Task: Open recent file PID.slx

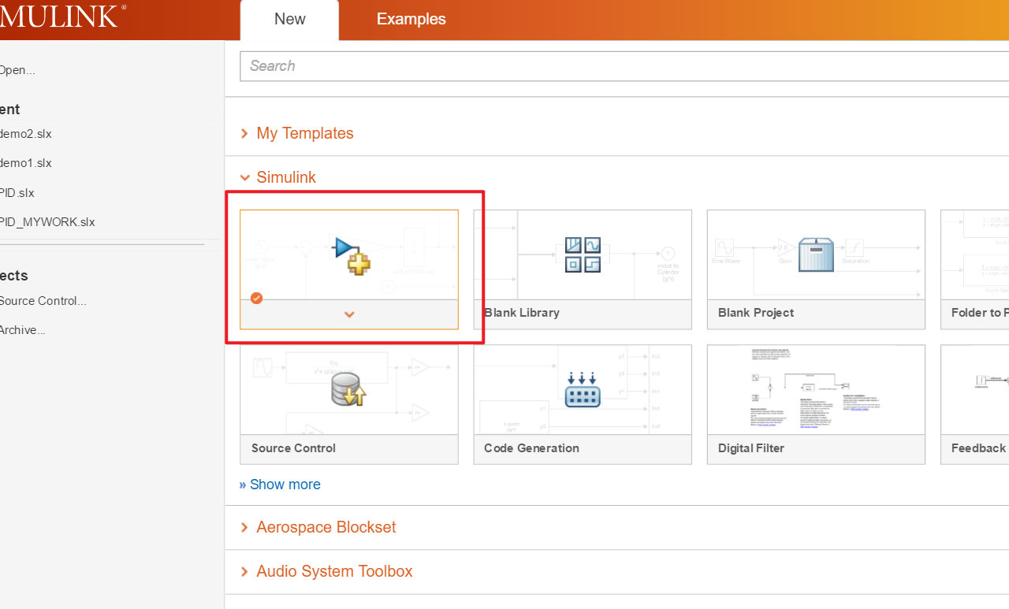Action: tap(17, 193)
